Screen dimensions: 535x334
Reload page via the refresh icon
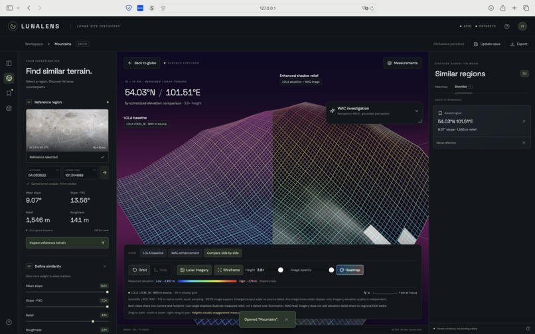(x=372, y=8)
